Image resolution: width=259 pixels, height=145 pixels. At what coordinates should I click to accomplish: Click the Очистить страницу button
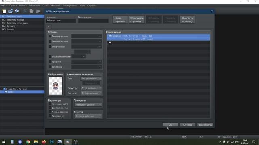tap(187, 20)
